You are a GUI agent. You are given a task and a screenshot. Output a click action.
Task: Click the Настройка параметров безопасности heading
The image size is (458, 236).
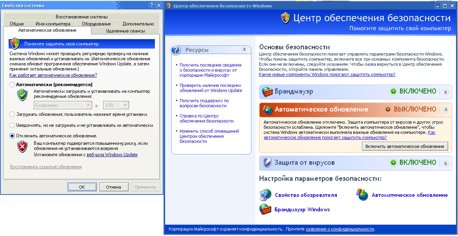tap(320, 178)
